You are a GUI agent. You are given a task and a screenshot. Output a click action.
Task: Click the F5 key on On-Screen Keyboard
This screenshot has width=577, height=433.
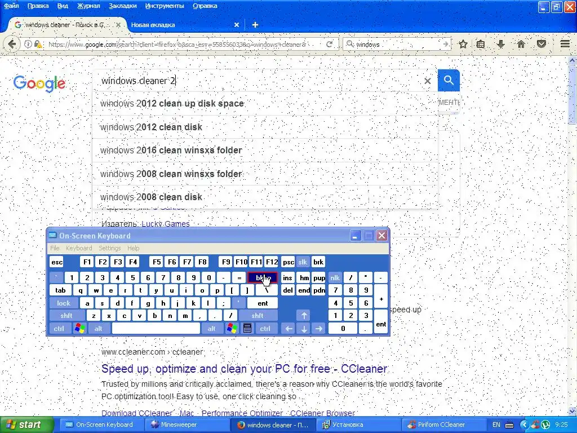click(x=157, y=262)
